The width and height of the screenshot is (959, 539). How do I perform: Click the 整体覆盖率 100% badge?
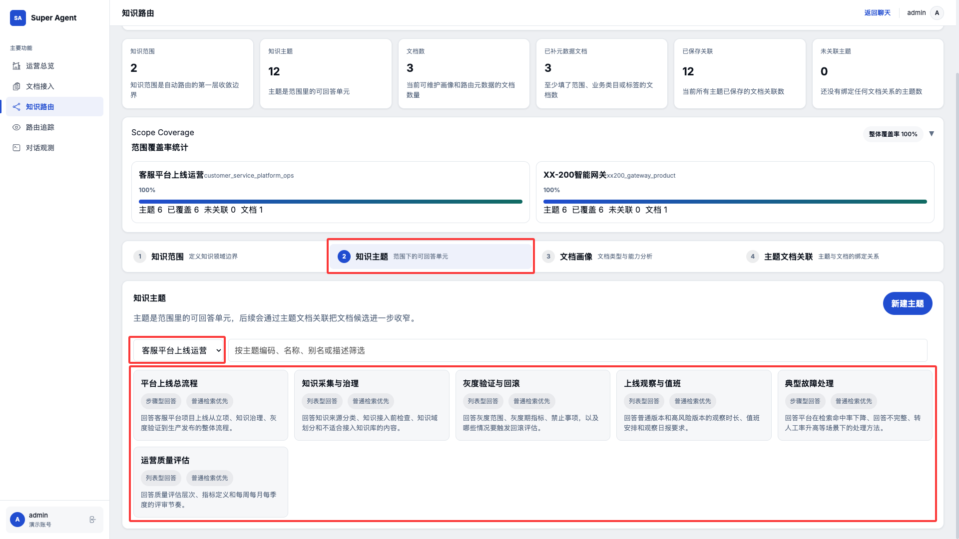pyautogui.click(x=893, y=134)
